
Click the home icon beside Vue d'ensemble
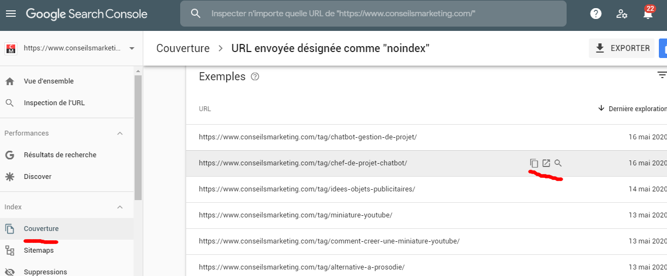10,81
